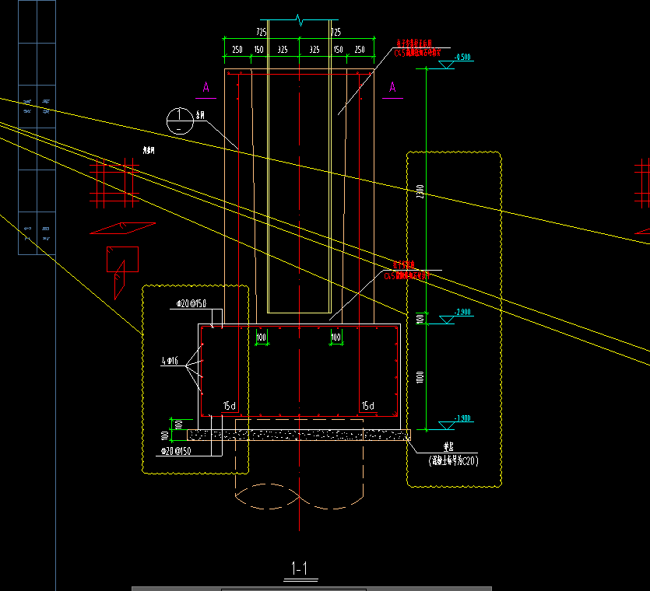650x591 pixels.
Task: Click the circled detail callout numbered "1"
Action: tap(180, 121)
